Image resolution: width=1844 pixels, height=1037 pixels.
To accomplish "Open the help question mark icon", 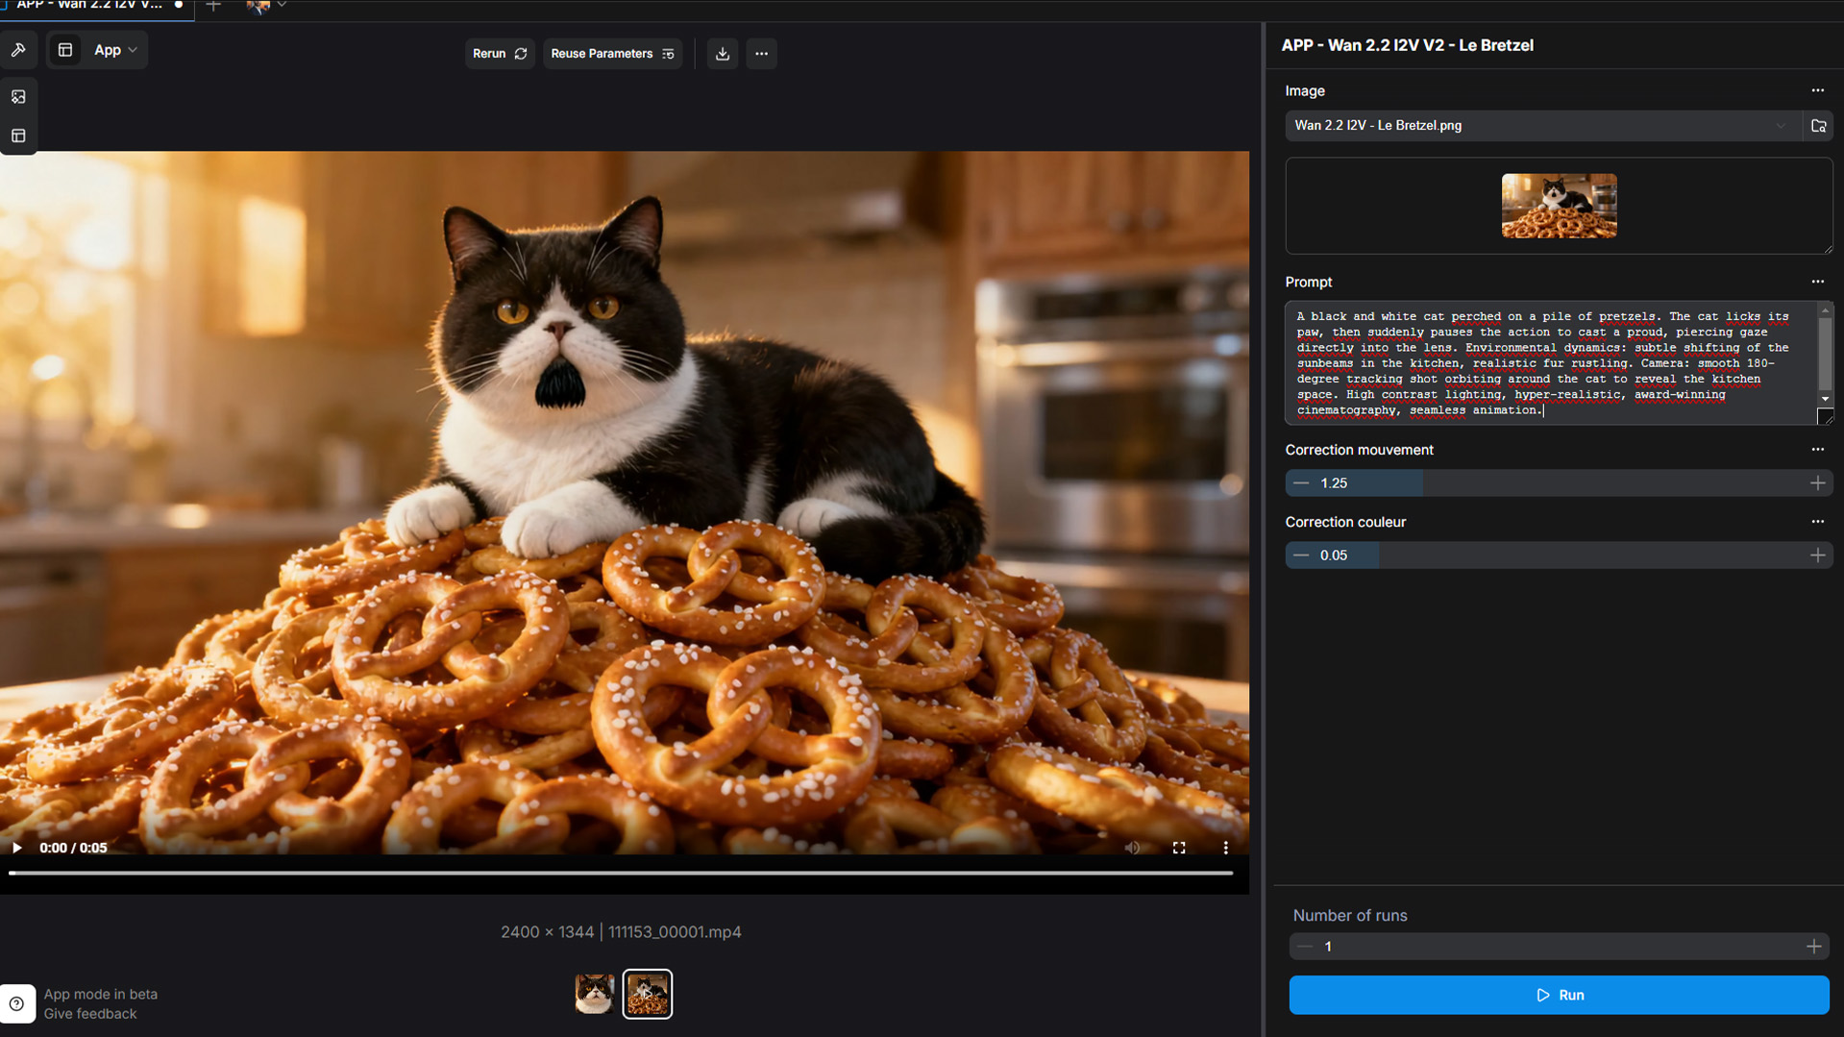I will point(17,1003).
